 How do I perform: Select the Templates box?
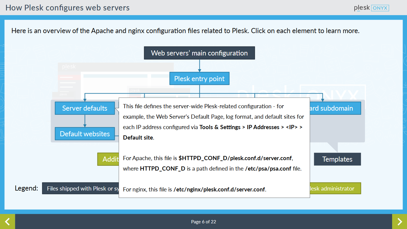click(x=337, y=159)
